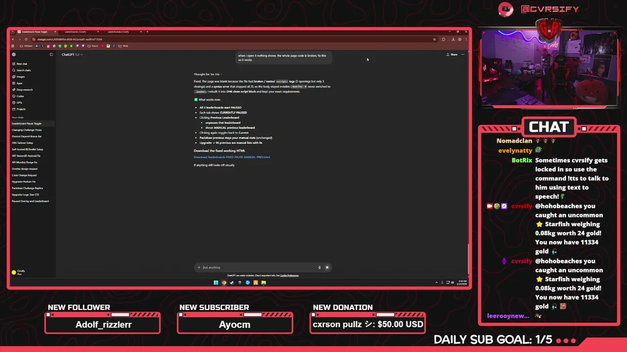
Task: Expand 'Thought for 1m 35s' reasoning
Action: 207,74
